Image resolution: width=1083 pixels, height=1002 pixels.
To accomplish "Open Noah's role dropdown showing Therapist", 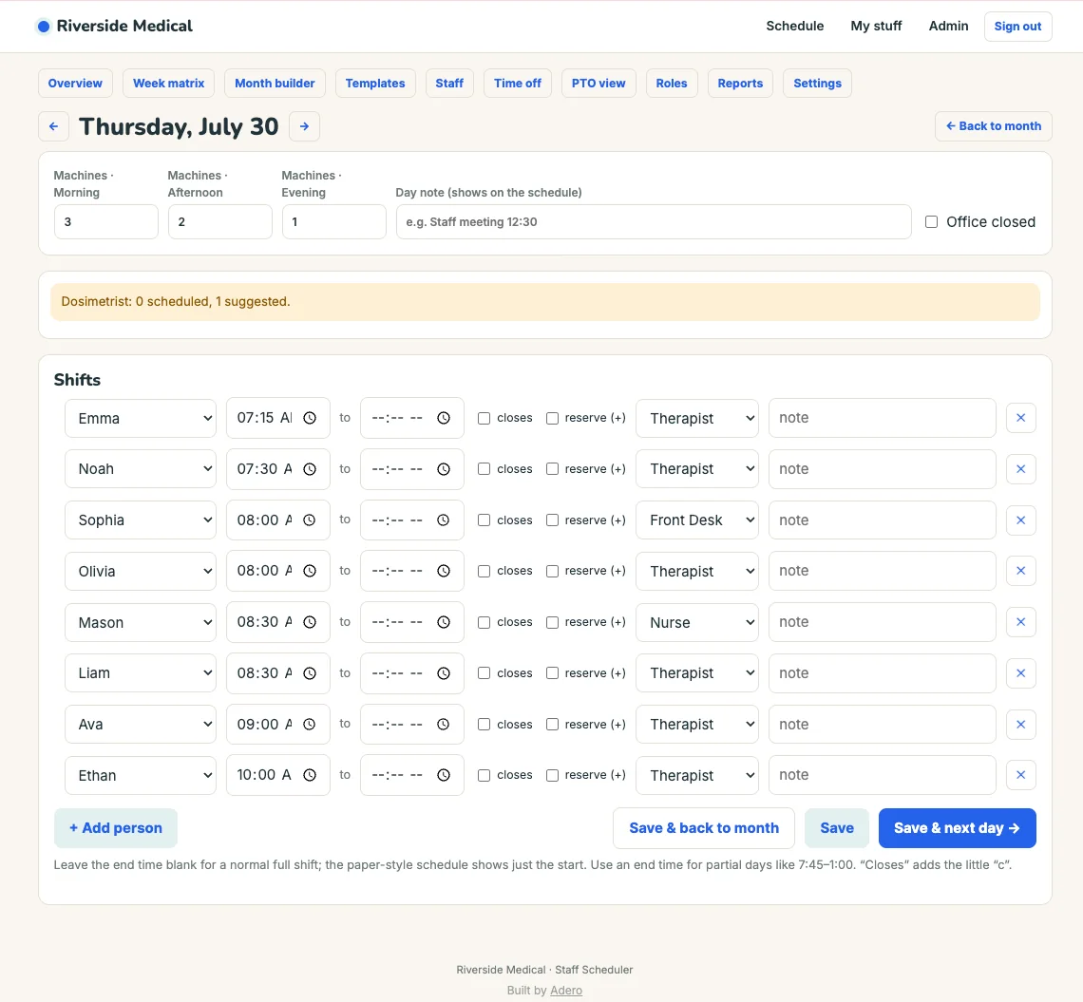I will (x=697, y=469).
